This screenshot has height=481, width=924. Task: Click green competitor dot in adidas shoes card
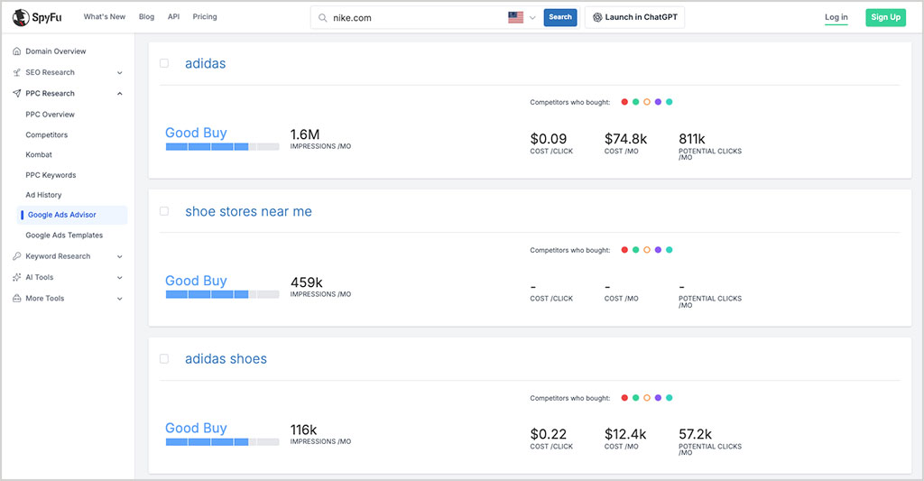coord(636,398)
